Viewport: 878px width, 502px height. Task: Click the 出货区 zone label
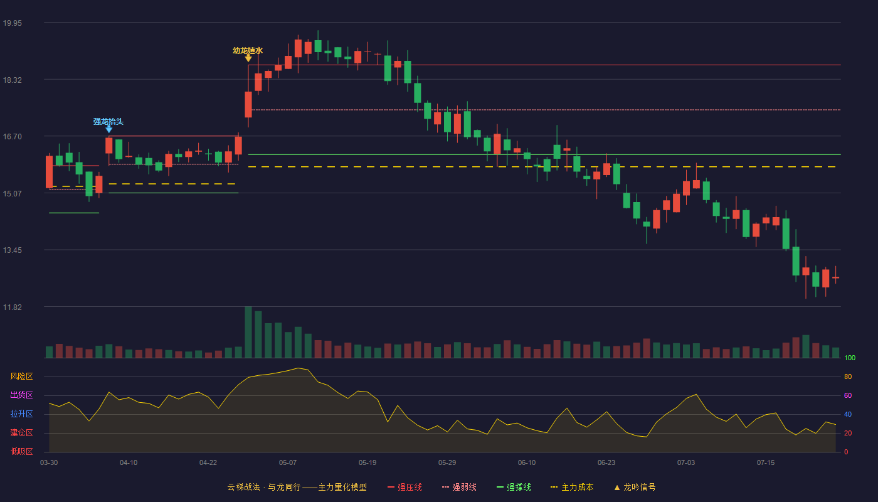pos(21,395)
